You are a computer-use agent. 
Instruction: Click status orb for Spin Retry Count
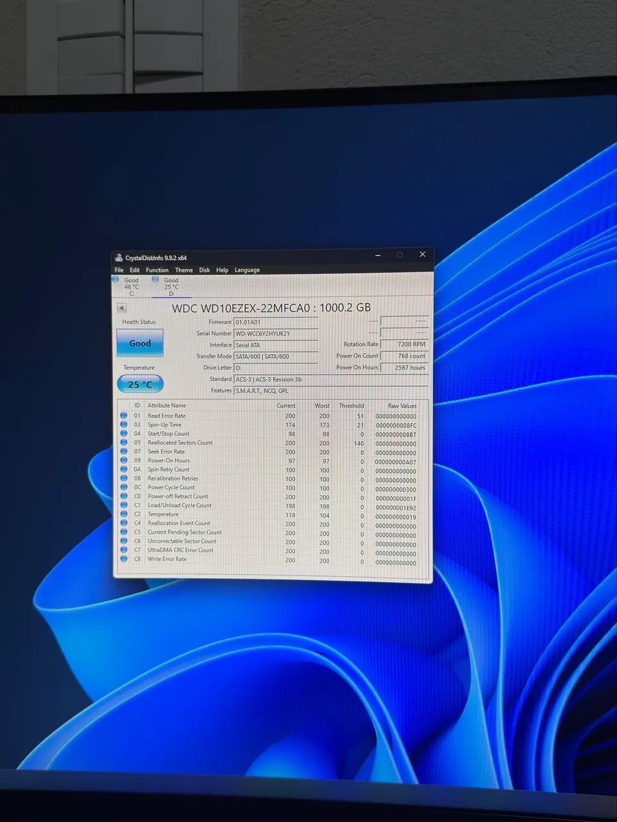click(x=123, y=469)
